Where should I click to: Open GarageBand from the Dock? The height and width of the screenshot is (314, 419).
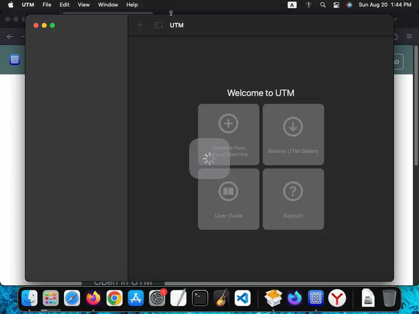(x=221, y=298)
